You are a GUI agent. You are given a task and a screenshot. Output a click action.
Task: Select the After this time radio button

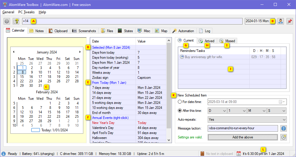pyautogui.click(x=180, y=111)
